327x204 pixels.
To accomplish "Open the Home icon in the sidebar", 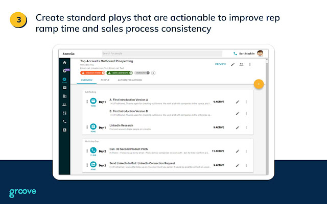I will [65, 62].
